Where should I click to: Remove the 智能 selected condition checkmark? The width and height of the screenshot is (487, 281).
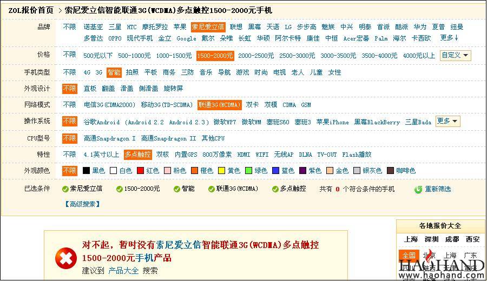coord(177,189)
